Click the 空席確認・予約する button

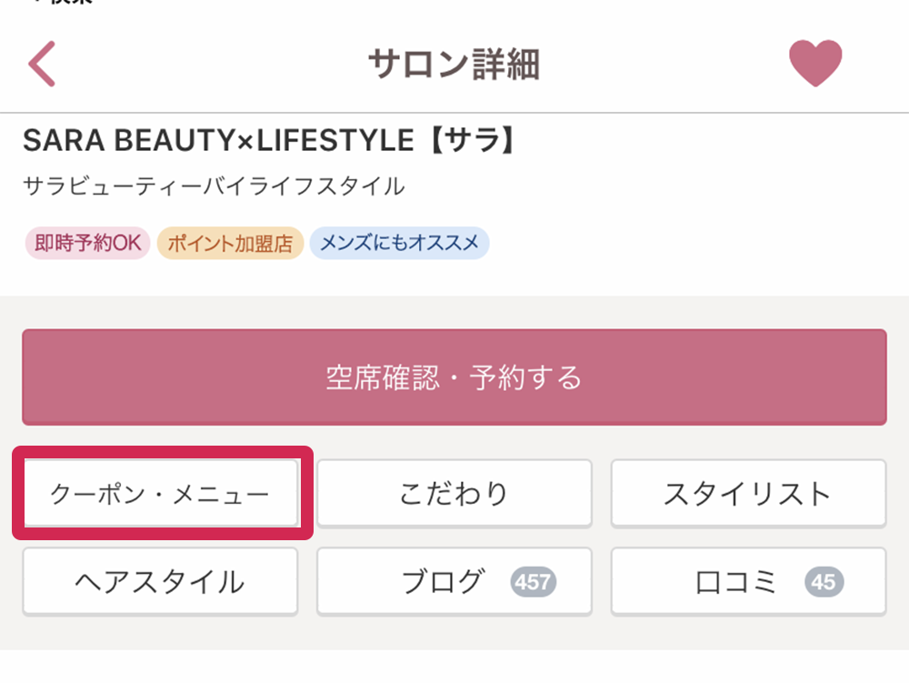(454, 377)
